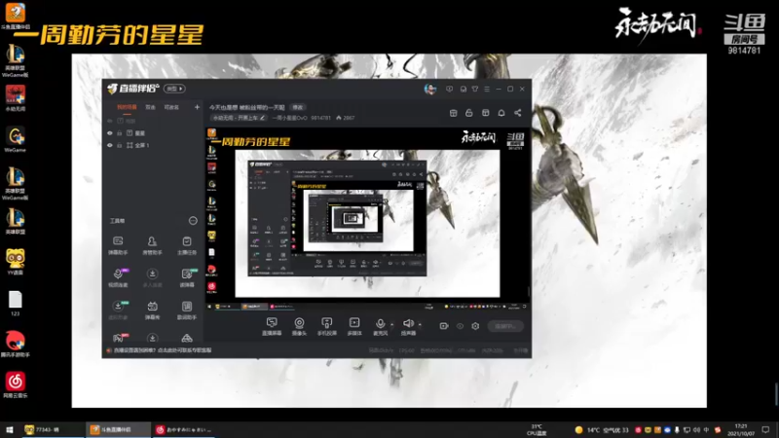Click the 修改 button next to the title
Image resolution: width=779 pixels, height=438 pixels.
pos(298,107)
